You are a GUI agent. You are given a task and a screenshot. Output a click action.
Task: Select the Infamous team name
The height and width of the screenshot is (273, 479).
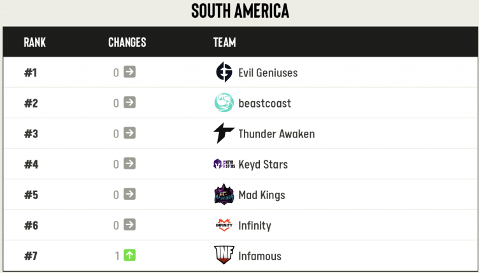(260, 256)
